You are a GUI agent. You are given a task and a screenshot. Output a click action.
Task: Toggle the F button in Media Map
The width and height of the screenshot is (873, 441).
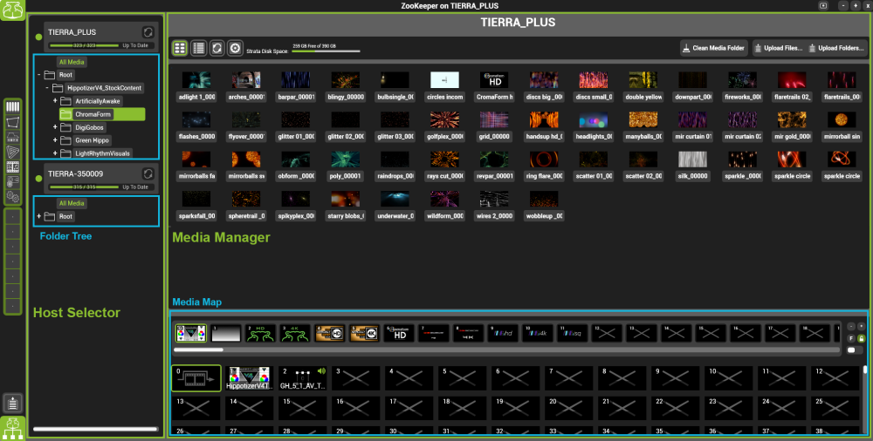point(851,337)
